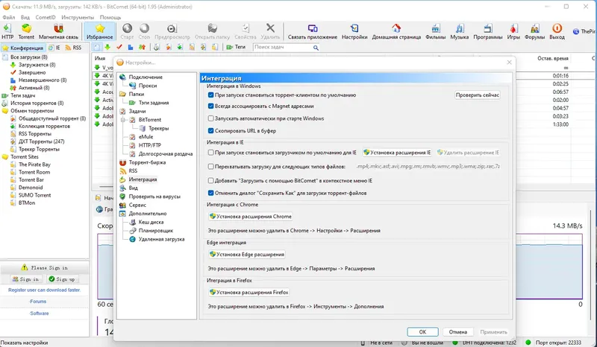
Task: Open the Форумы toolbar icon
Action: pyautogui.click(x=534, y=31)
